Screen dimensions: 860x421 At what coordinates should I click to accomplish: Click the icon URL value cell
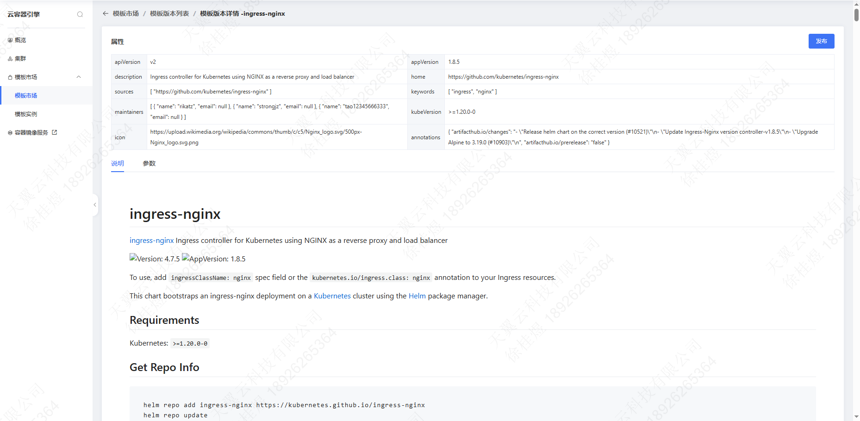coord(277,137)
